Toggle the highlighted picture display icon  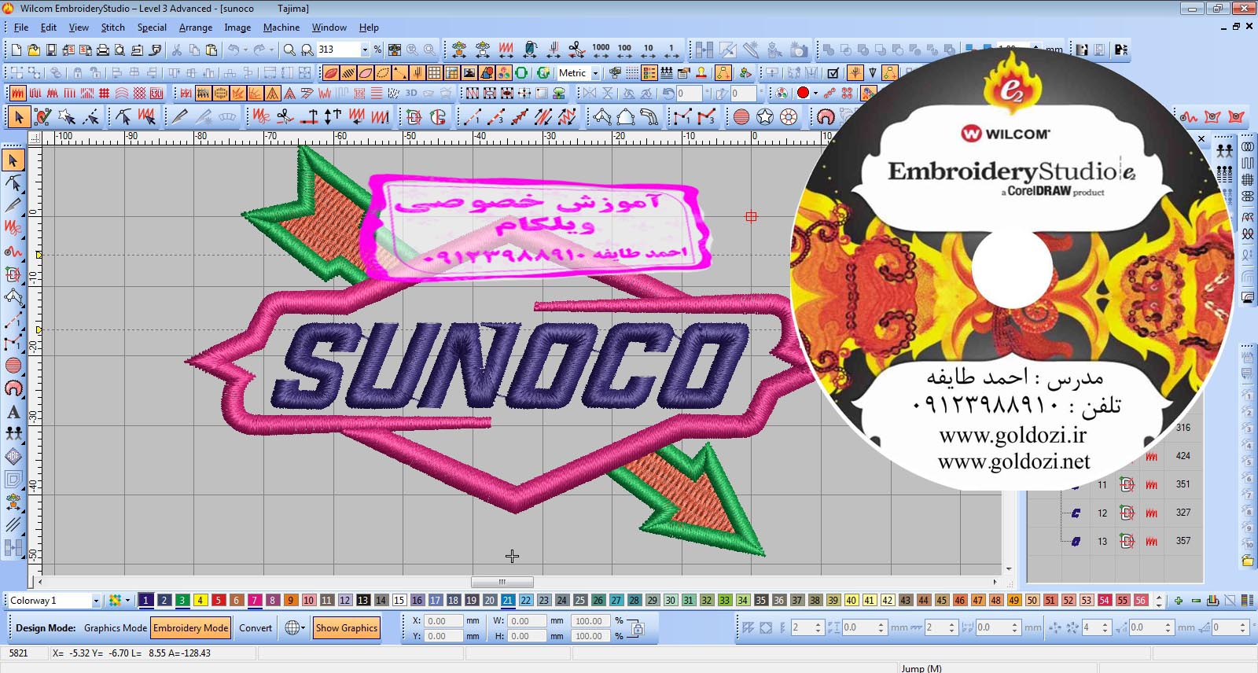click(x=469, y=73)
